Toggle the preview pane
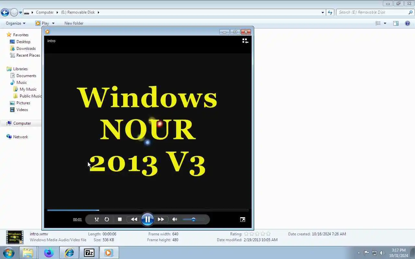The width and height of the screenshot is (415, 259). (x=396, y=23)
